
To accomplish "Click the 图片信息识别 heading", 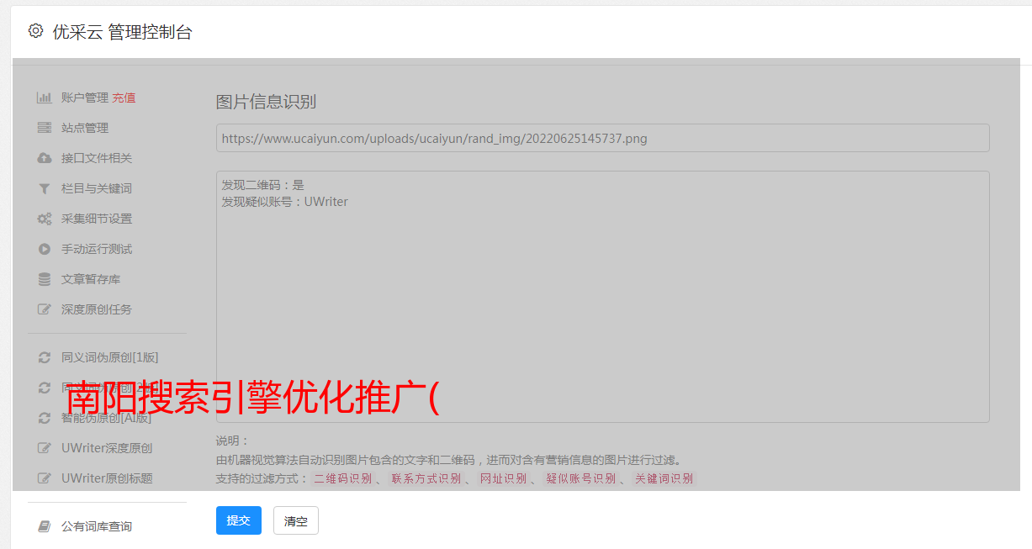I will point(266,102).
